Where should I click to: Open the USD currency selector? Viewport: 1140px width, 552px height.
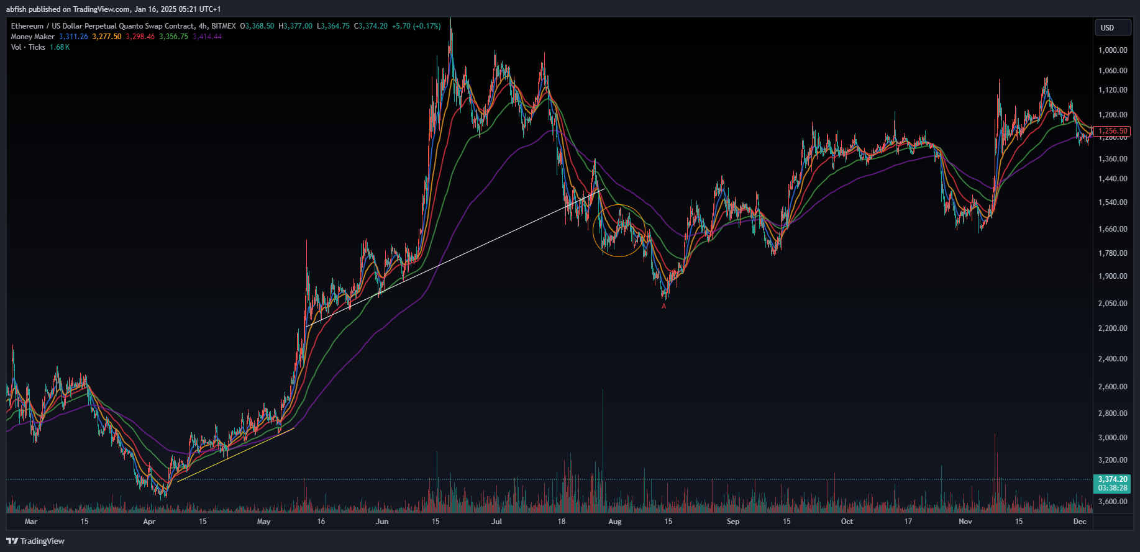coord(1113,27)
